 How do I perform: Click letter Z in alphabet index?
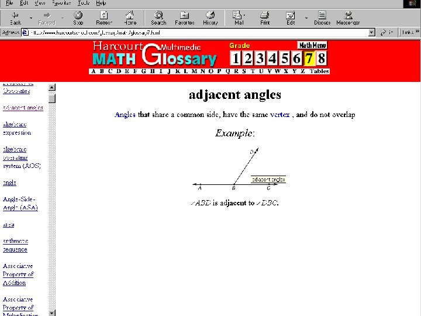(303, 71)
